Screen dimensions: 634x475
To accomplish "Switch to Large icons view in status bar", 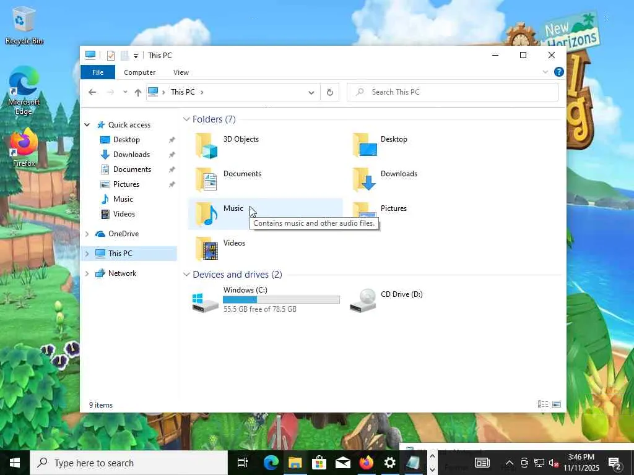I will pos(557,404).
